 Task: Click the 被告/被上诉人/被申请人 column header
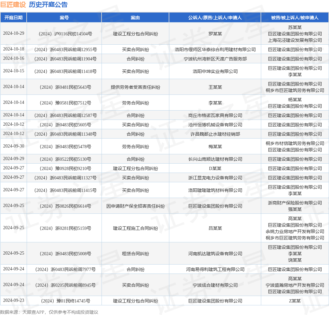295,18
